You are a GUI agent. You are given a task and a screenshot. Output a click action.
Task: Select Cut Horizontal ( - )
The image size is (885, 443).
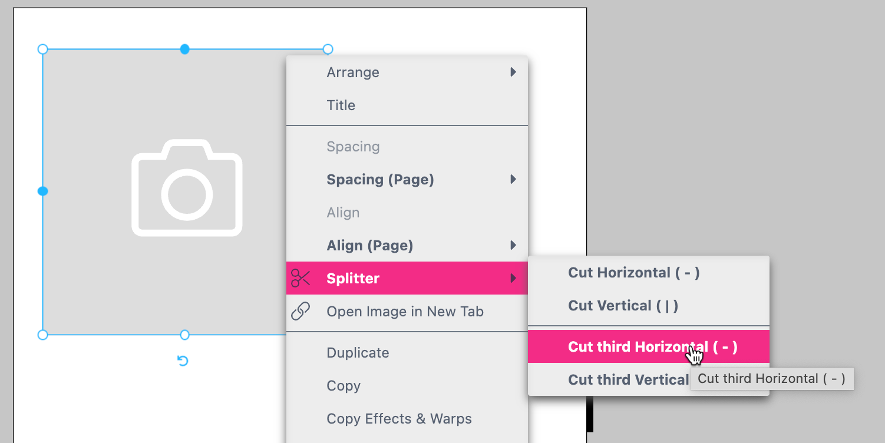tap(633, 272)
